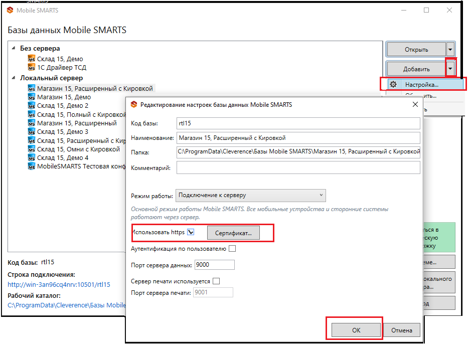This screenshot has height=347, width=469.
Task: Click the empty Комментарий field
Action: click(298, 167)
